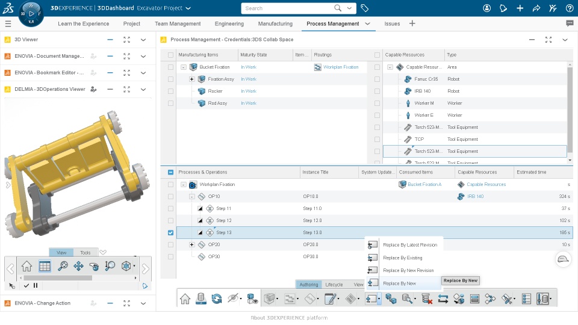This screenshot has height=325, width=578.
Task: Click the Capable Resources vertical scrollbar
Action: [570, 110]
